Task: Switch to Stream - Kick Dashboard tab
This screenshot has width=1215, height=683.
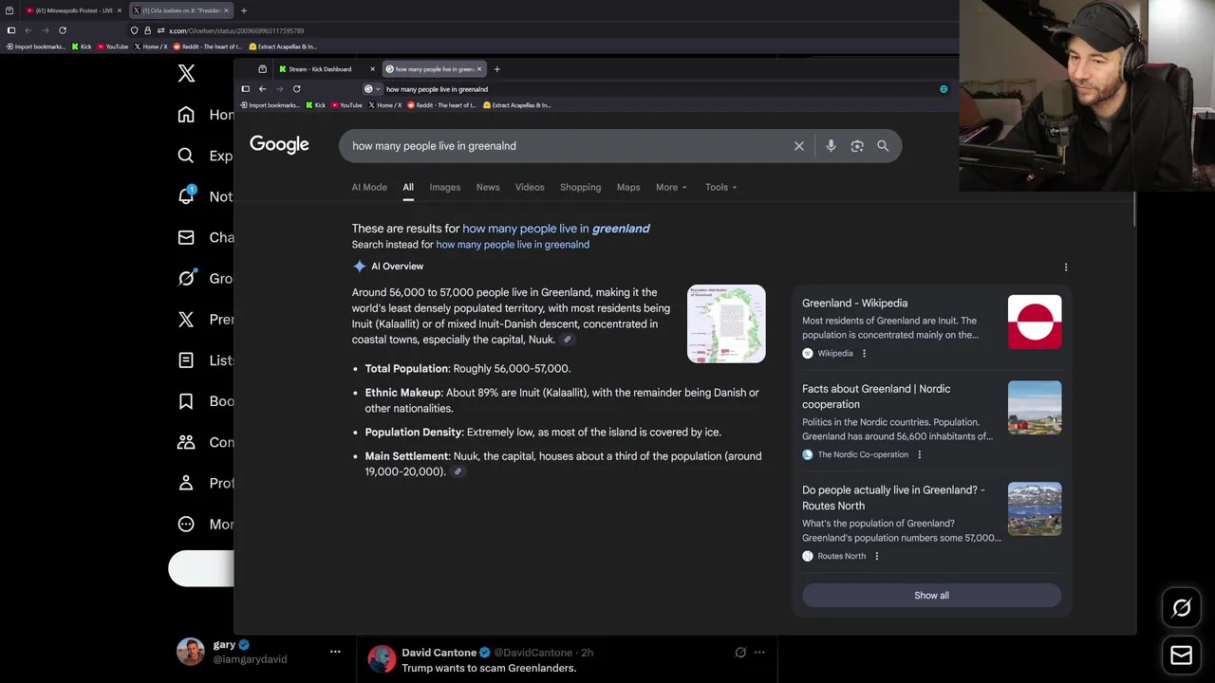Action: point(327,69)
